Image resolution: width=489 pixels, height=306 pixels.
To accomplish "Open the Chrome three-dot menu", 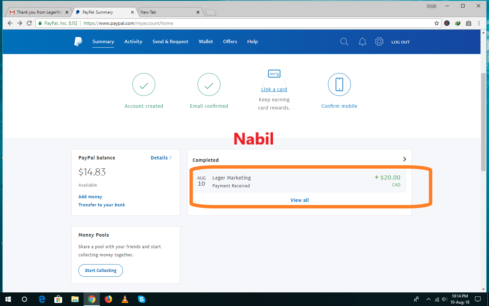I will (479, 23).
